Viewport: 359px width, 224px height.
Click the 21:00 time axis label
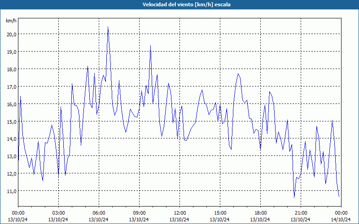point(301,213)
